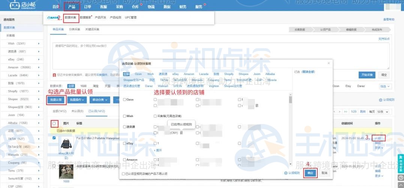
Task: Check the Amazon platform checkbox
Action: pyautogui.click(x=125, y=159)
